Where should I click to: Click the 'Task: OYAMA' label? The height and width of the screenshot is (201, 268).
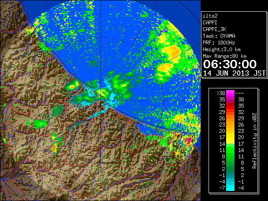219,36
